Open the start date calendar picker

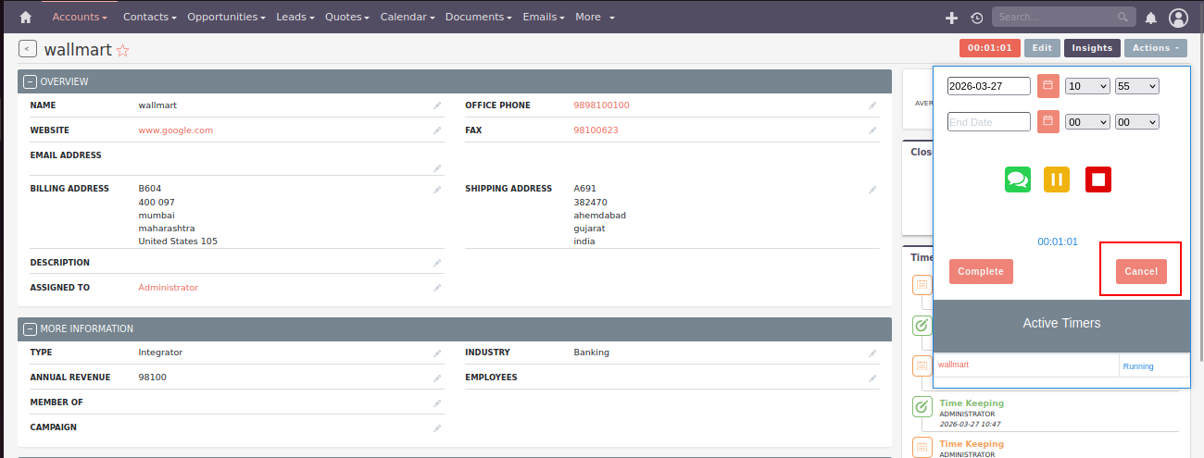pyautogui.click(x=1048, y=86)
